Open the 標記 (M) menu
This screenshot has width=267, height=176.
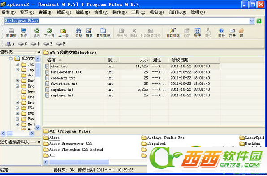[x=64, y=13]
